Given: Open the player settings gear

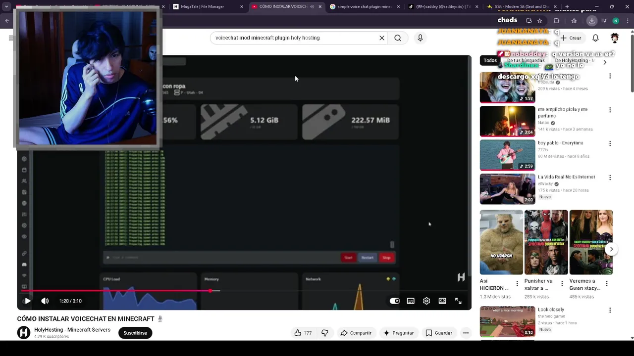Looking at the screenshot, I should pos(426,301).
